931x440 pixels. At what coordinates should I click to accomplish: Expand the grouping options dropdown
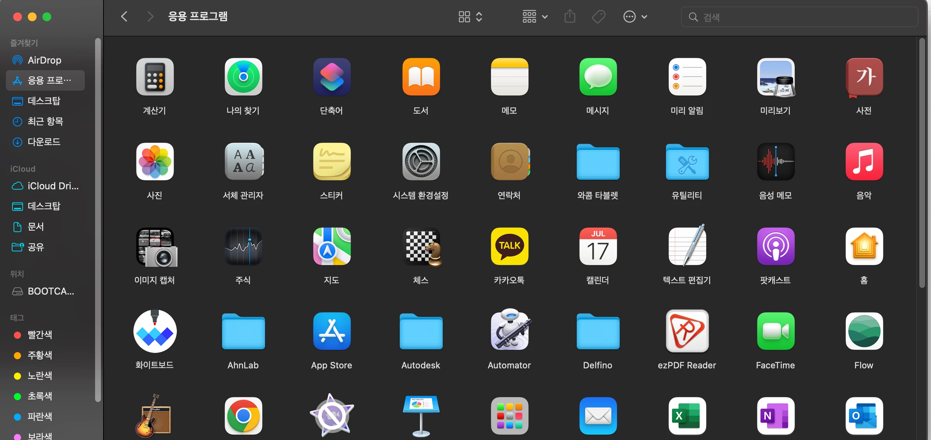[535, 17]
